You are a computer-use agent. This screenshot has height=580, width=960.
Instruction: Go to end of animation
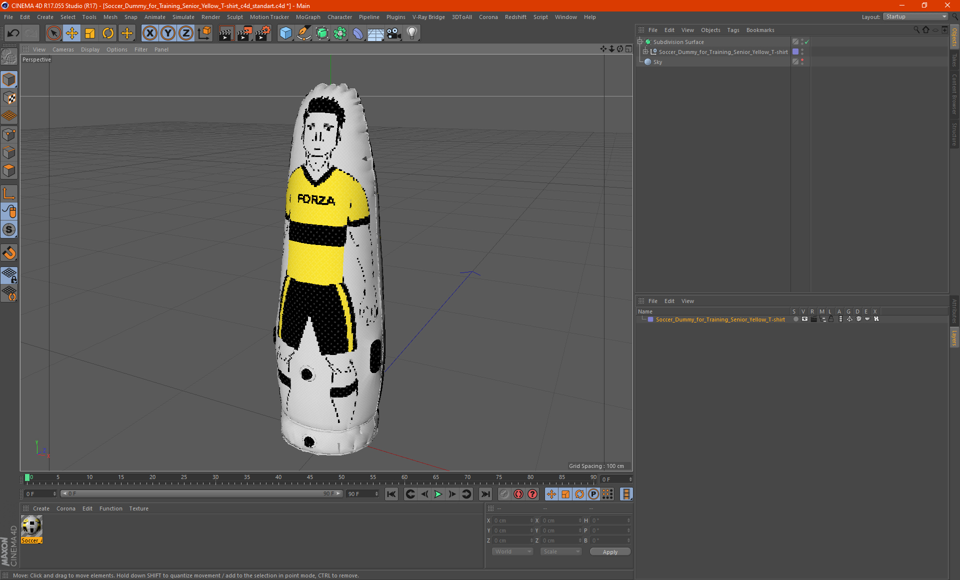tap(485, 494)
